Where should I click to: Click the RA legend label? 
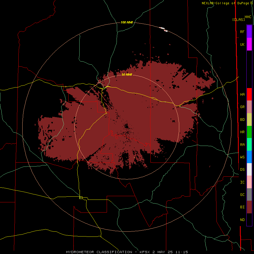[242, 145]
